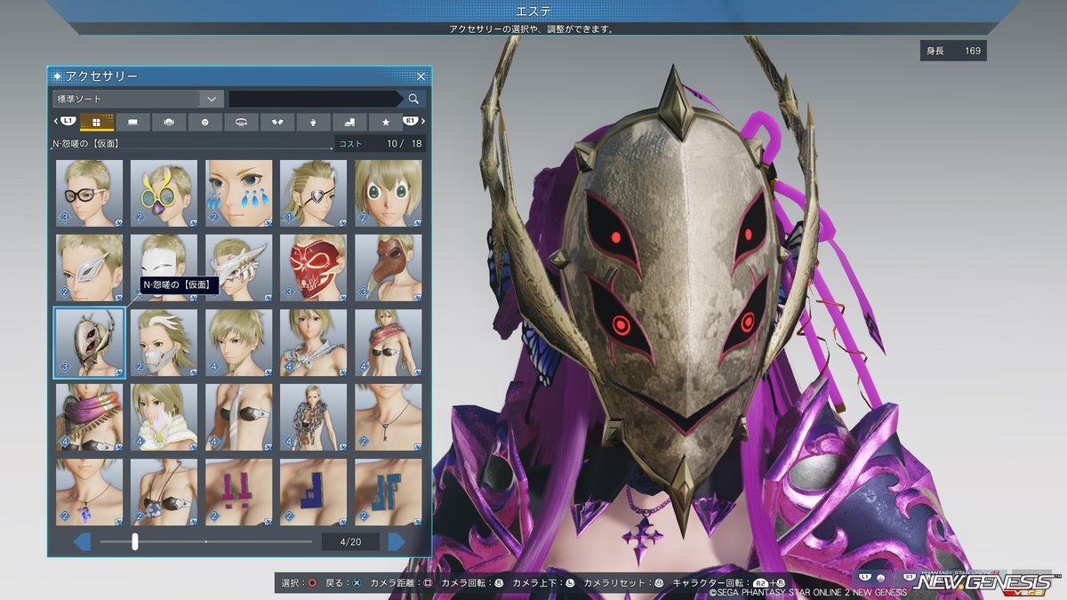
Task: Select the all-categories grid tab
Action: [97, 122]
